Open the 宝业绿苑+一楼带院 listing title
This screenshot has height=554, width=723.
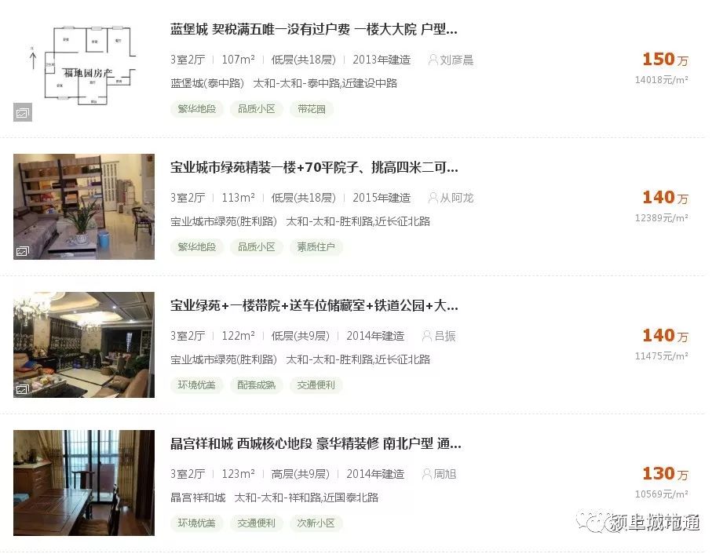[x=314, y=305]
